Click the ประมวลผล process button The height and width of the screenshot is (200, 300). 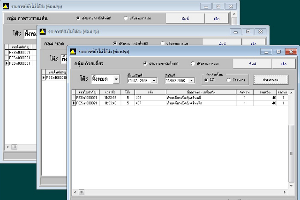270,80
